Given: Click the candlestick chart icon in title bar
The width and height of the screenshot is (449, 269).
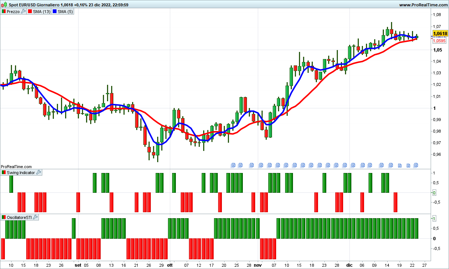Looking at the screenshot, I should click(4, 5).
